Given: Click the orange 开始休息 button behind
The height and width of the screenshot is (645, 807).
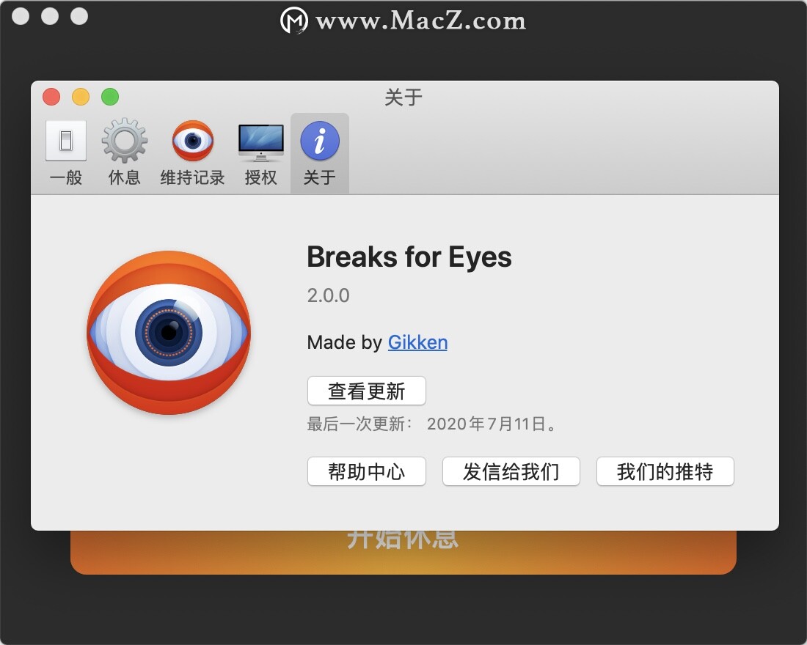Looking at the screenshot, I should [x=403, y=553].
